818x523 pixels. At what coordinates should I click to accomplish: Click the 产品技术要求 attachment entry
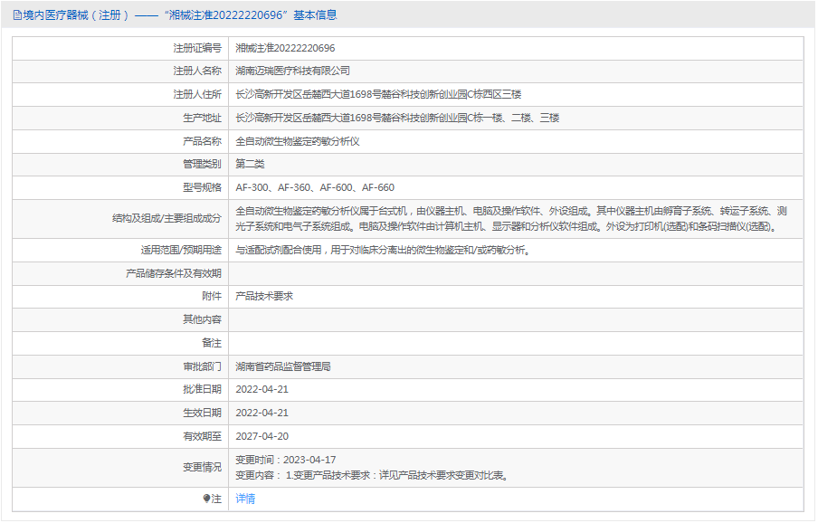264,296
